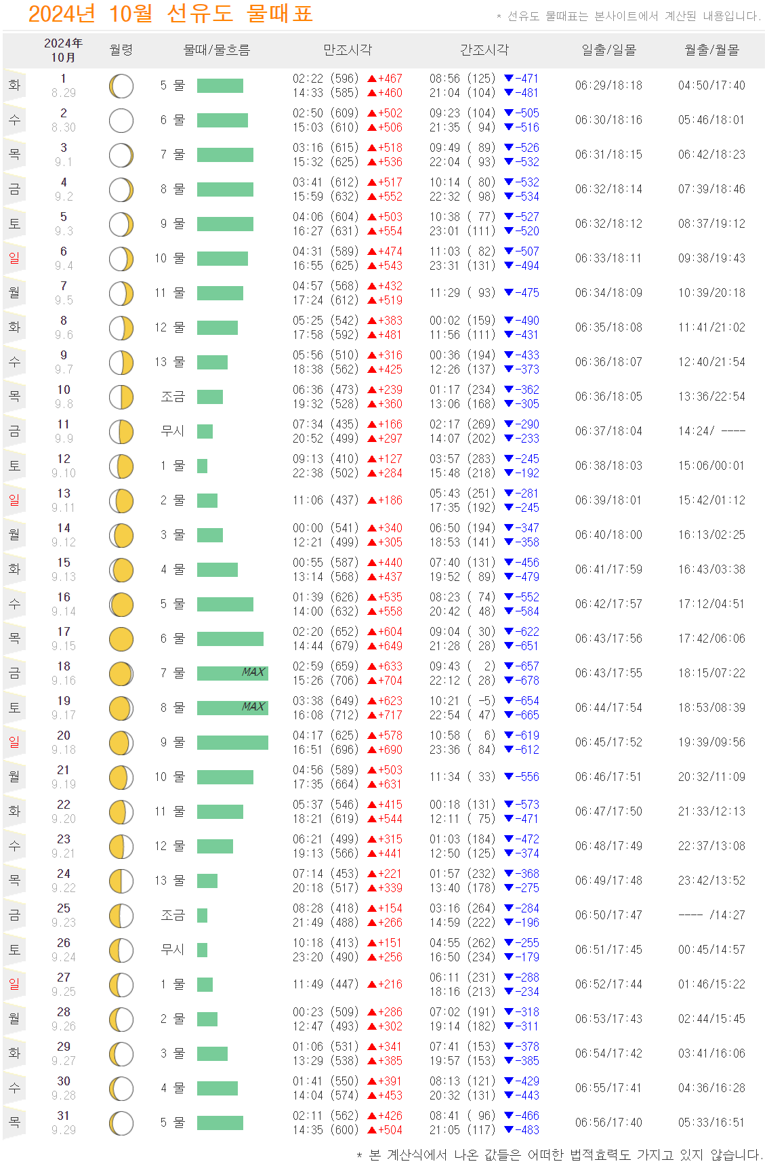767x1166 pixels.
Task: Click the red 일 weekday cell for October 27
Action: [x=14, y=984]
